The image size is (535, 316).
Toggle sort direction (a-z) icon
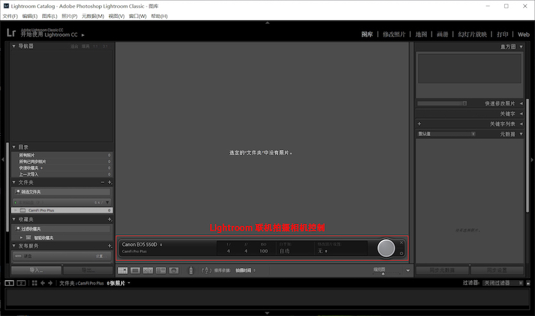206,270
